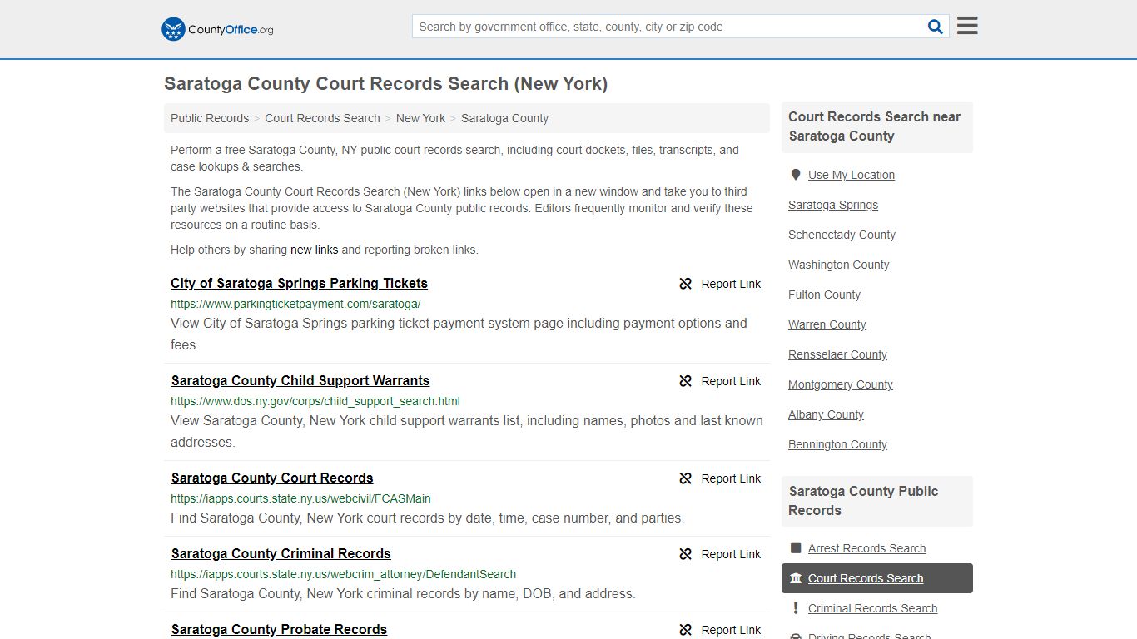Click exclamation icon beside Criminal Records Search
Image resolution: width=1137 pixels, height=639 pixels.
796,608
